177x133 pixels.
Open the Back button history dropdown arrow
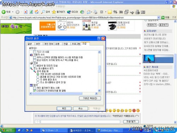(13, 12)
